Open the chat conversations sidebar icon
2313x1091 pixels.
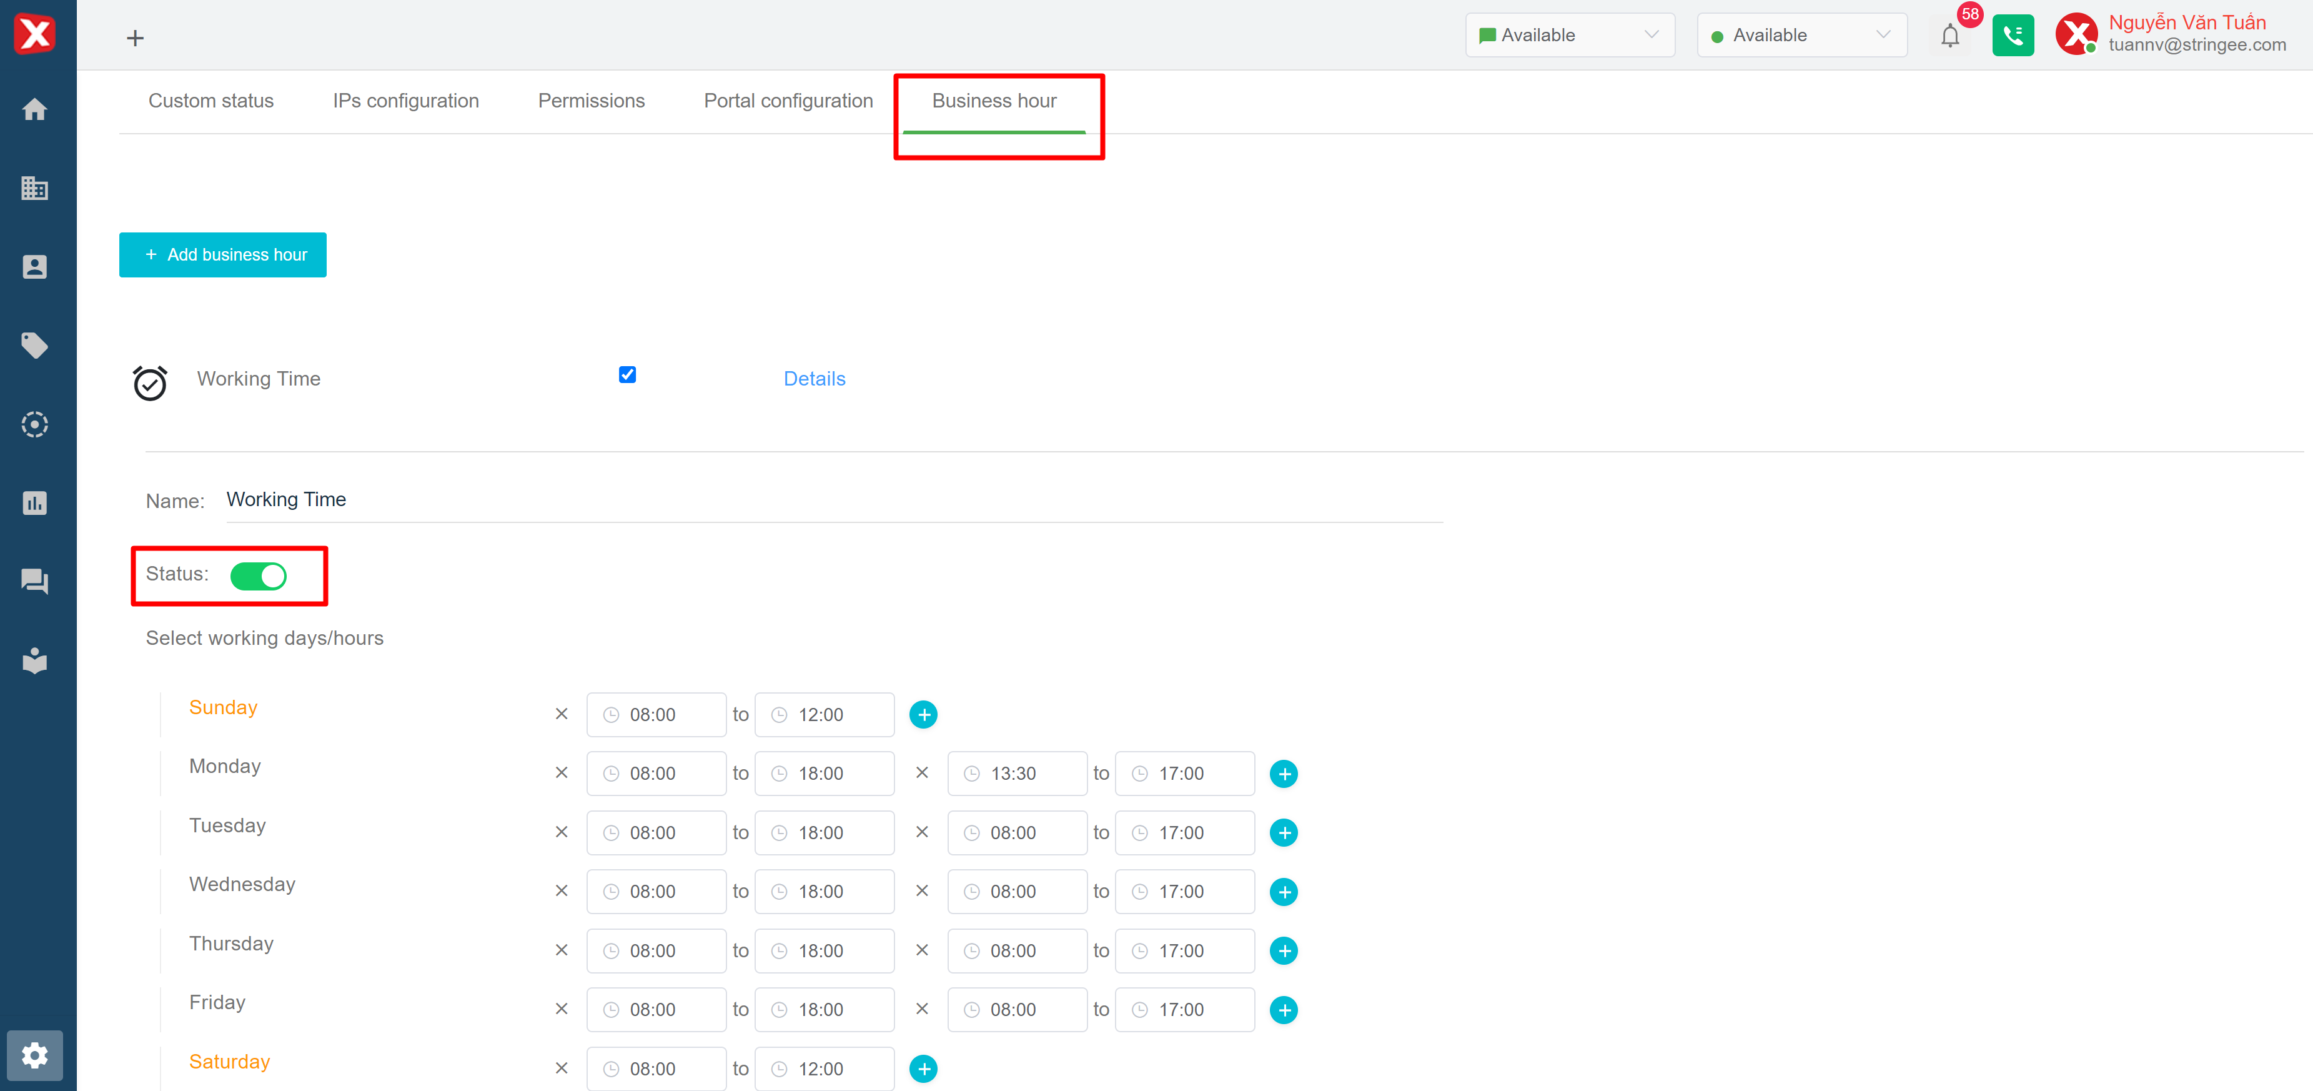click(x=34, y=581)
